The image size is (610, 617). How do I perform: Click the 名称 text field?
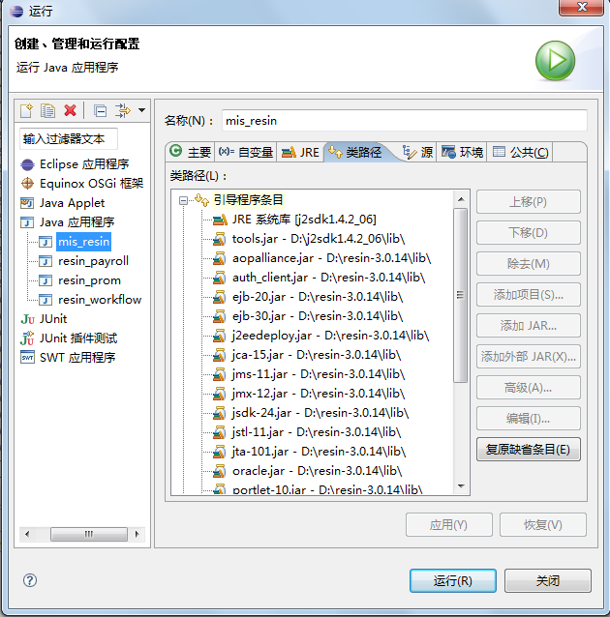(404, 120)
